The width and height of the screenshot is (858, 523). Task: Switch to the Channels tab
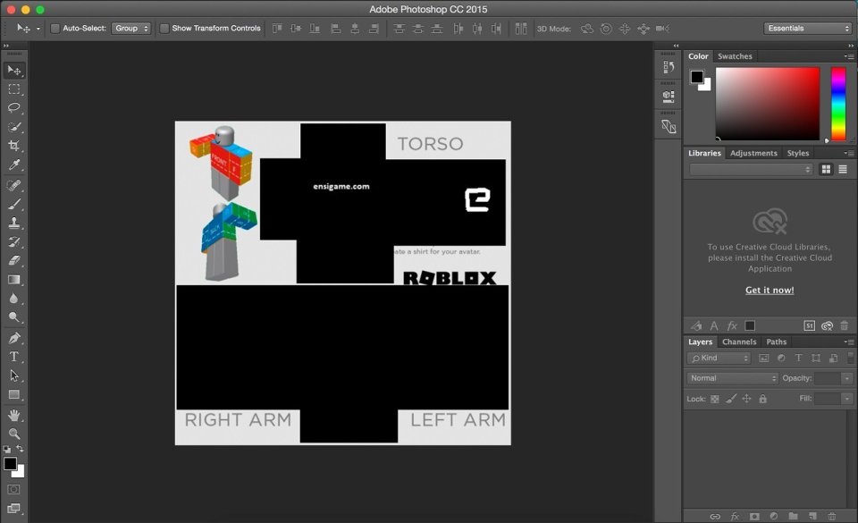click(x=739, y=342)
